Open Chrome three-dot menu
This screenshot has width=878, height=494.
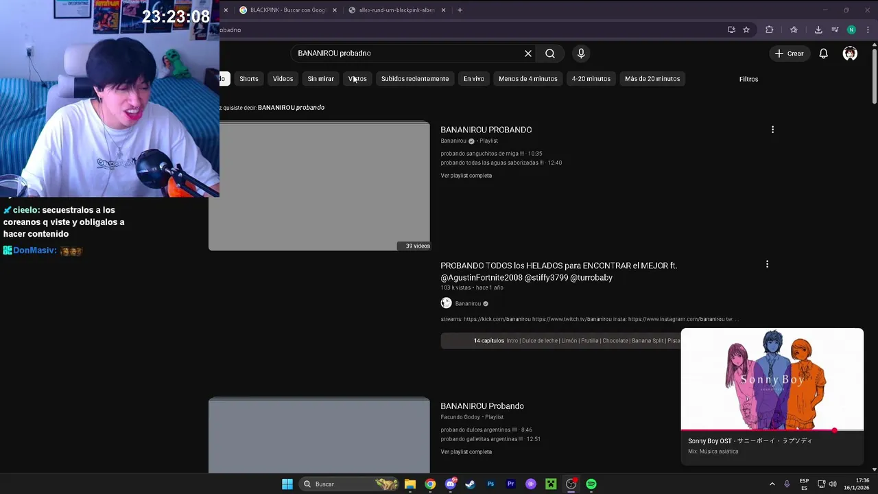point(868,30)
